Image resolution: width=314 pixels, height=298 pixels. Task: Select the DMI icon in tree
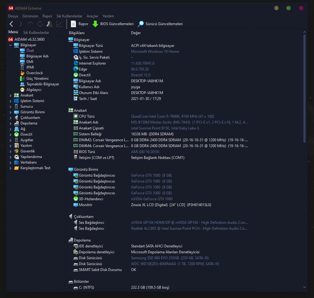click(22, 62)
